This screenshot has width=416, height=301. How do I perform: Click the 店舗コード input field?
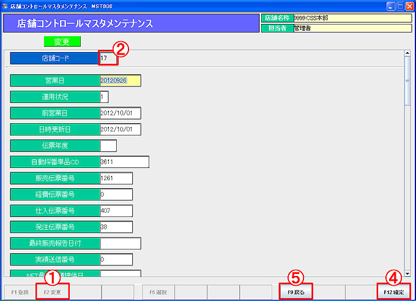pyautogui.click(x=108, y=58)
